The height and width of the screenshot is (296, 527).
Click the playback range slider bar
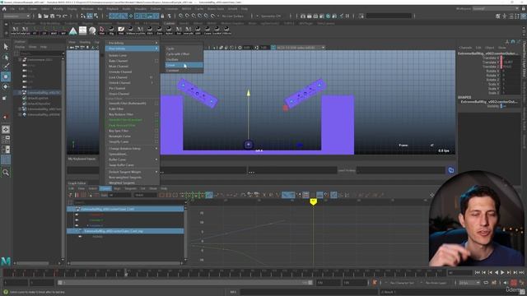[x=184, y=283]
